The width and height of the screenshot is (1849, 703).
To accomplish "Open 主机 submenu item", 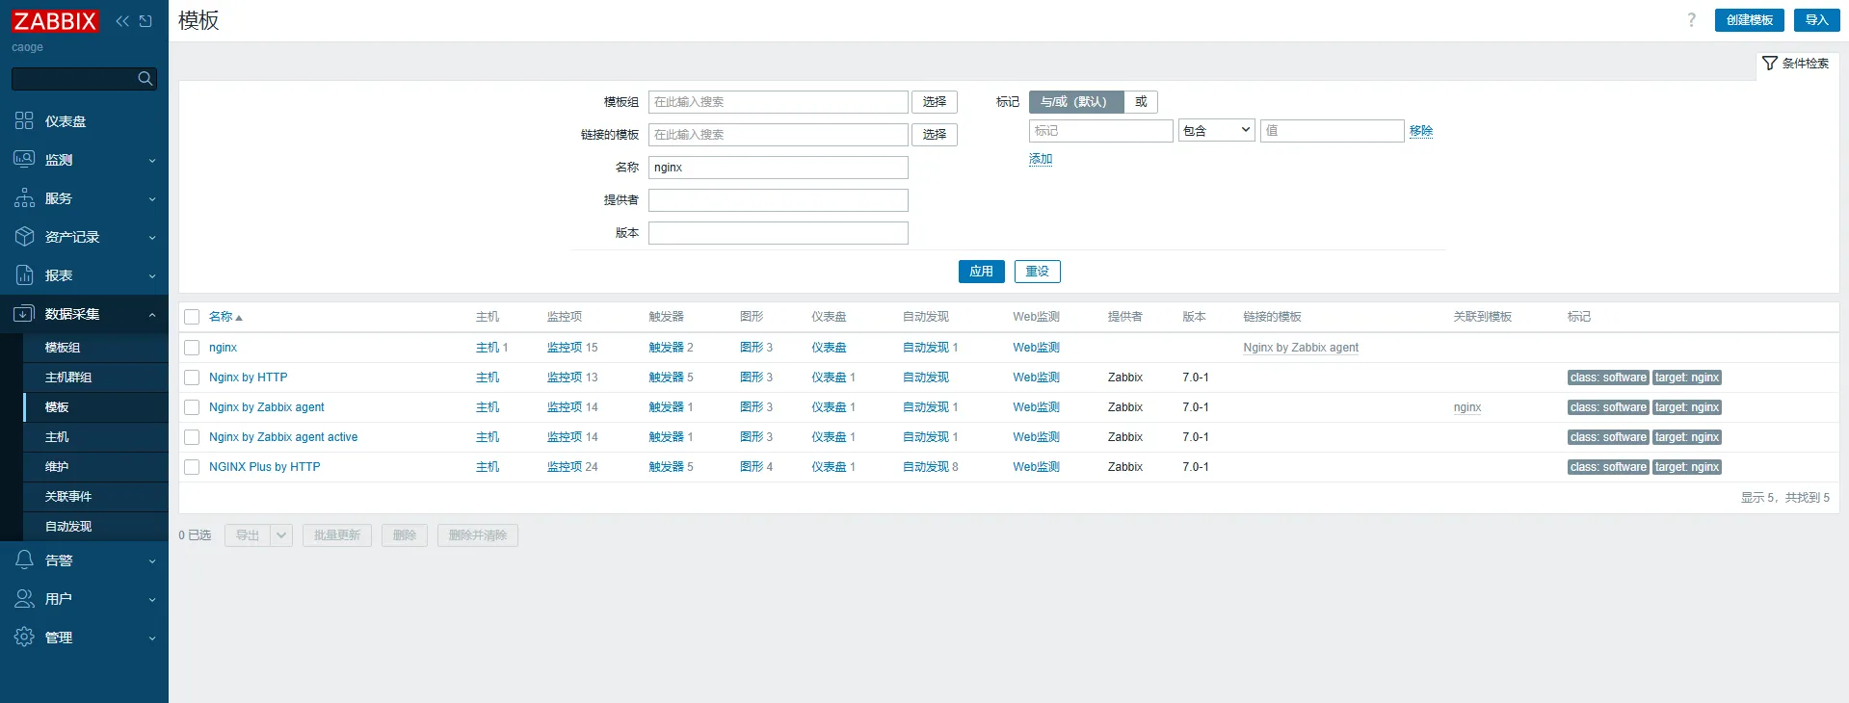I will pos(95,437).
